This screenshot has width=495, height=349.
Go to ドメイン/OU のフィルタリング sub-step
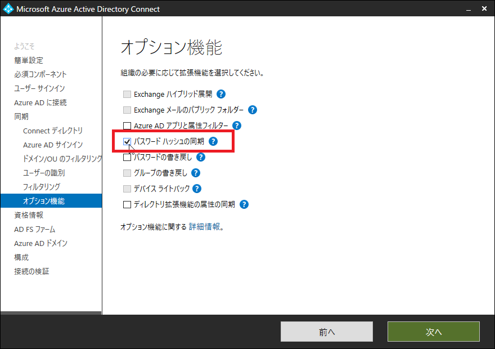point(62,159)
